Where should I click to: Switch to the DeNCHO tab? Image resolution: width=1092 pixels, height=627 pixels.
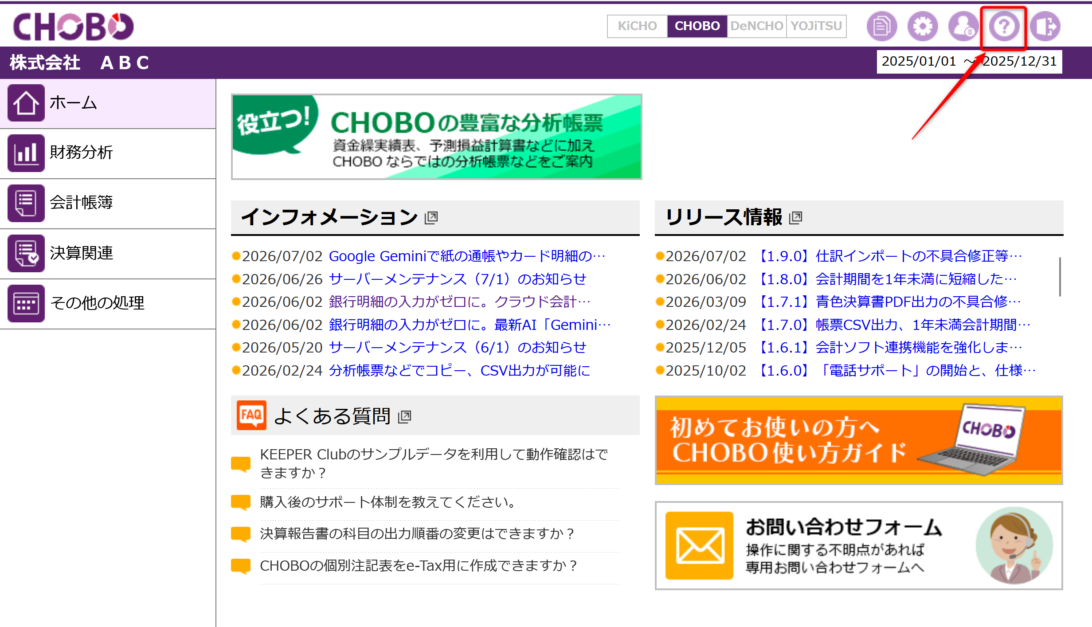click(757, 26)
